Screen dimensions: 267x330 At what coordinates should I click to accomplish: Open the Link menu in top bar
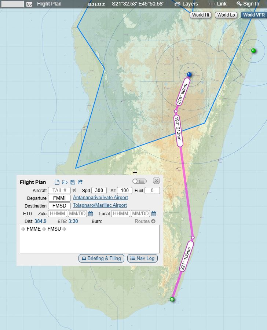pyautogui.click(x=217, y=4)
